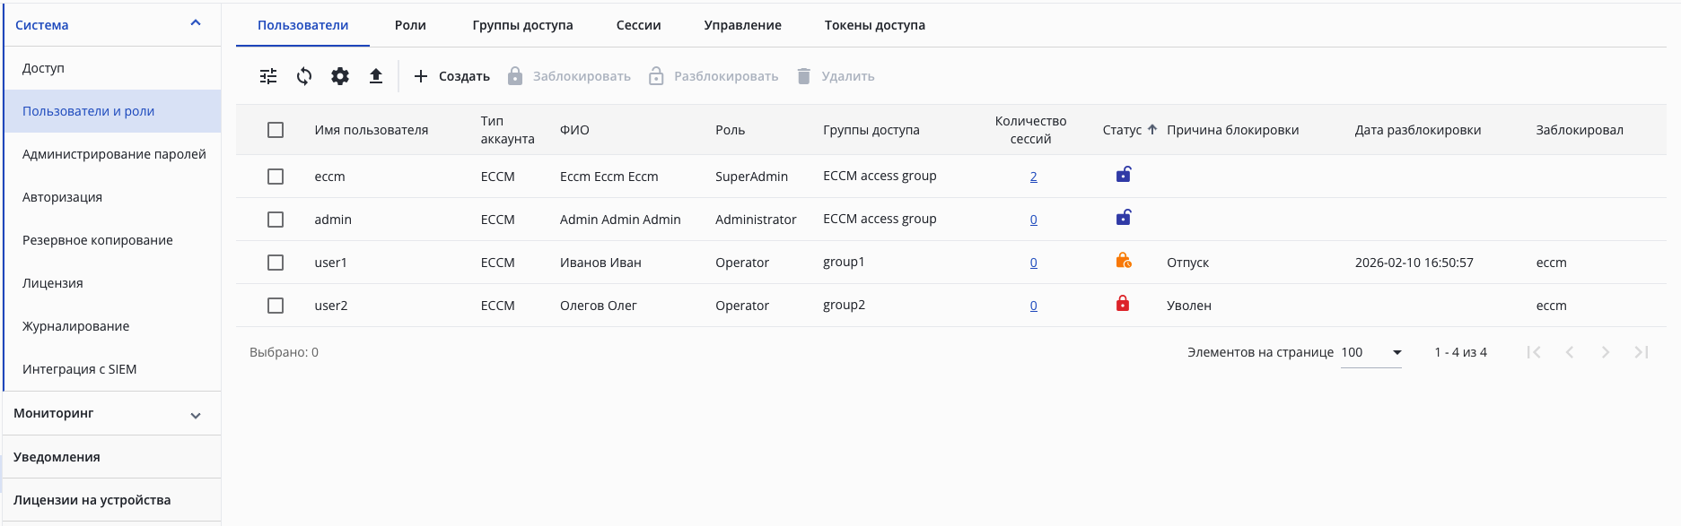Tick the checkbox for user2 row
The height and width of the screenshot is (526, 1681).
(276, 306)
